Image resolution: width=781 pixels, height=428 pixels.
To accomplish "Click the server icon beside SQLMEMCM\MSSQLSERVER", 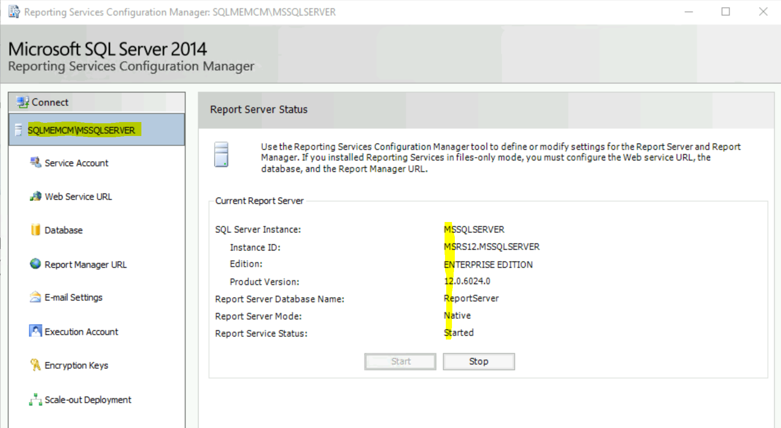I will 18,130.
